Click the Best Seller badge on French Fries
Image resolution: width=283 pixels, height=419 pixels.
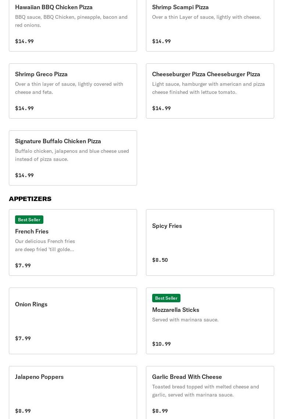pyautogui.click(x=29, y=220)
